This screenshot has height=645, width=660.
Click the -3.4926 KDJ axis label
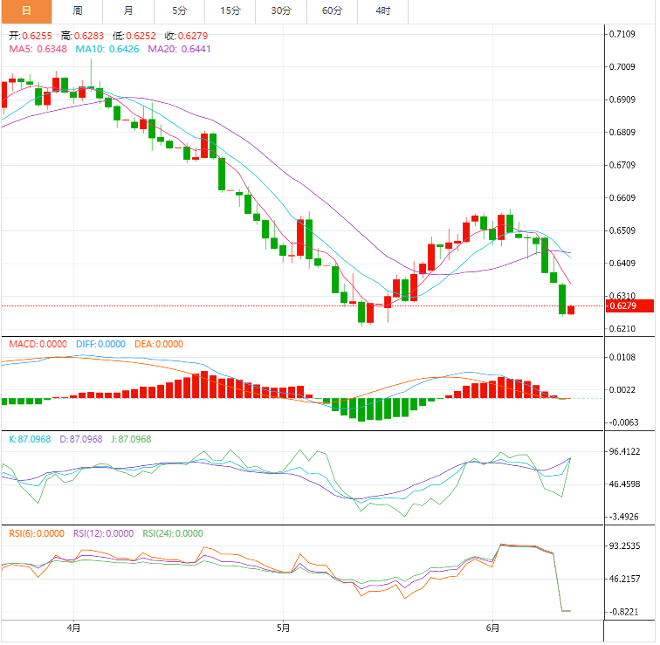[623, 517]
